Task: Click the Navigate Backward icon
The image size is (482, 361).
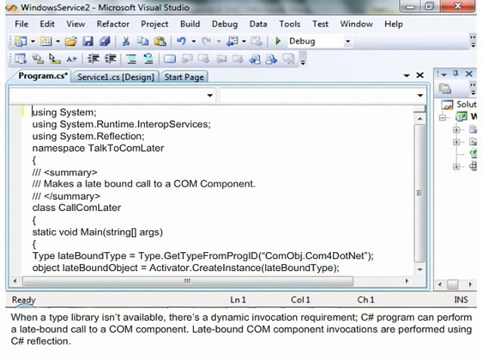Action: [x=232, y=41]
